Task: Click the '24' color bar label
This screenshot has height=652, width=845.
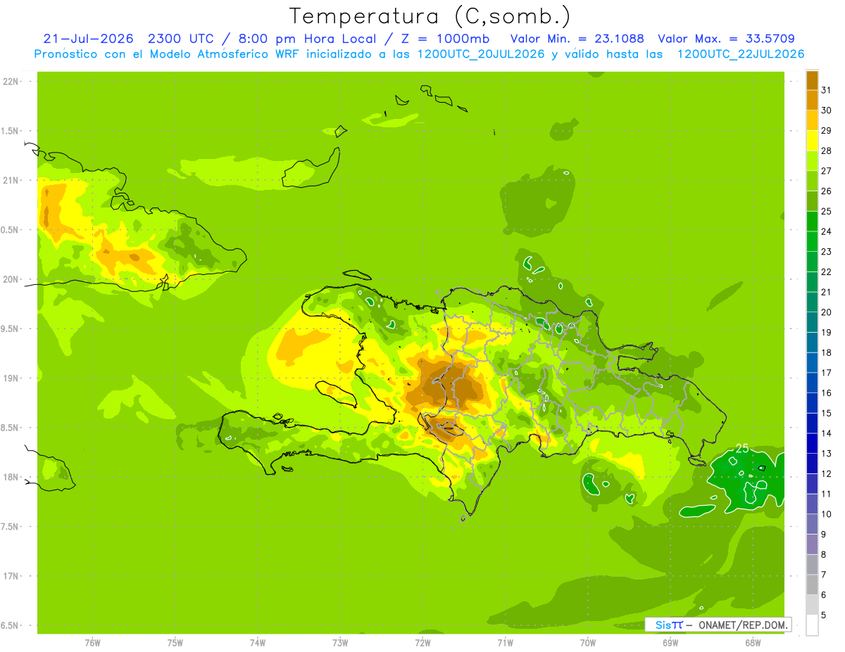Action: (x=827, y=231)
